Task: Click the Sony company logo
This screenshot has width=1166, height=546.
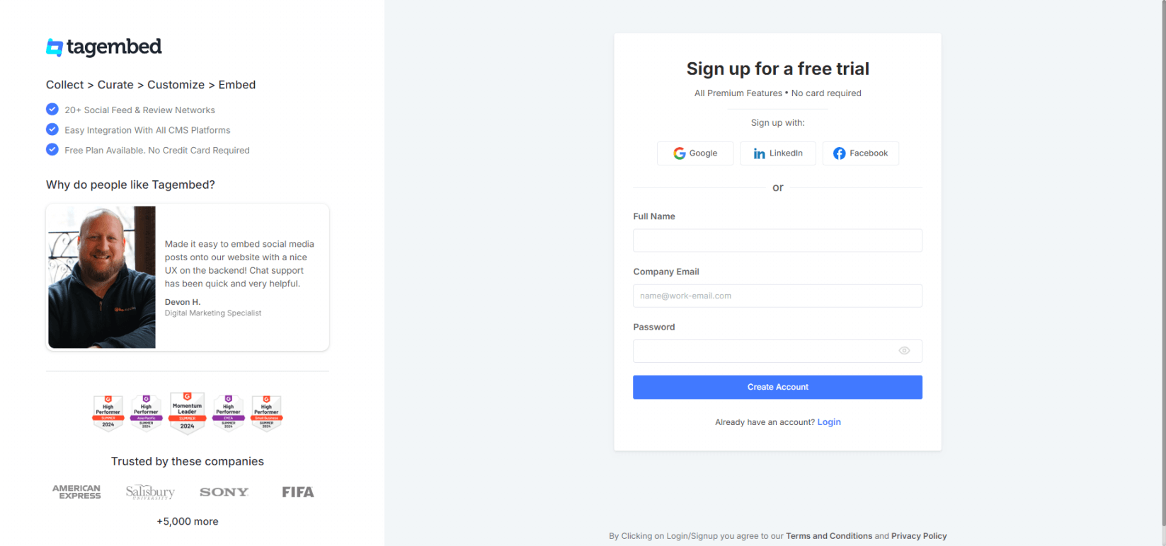Action: [224, 492]
